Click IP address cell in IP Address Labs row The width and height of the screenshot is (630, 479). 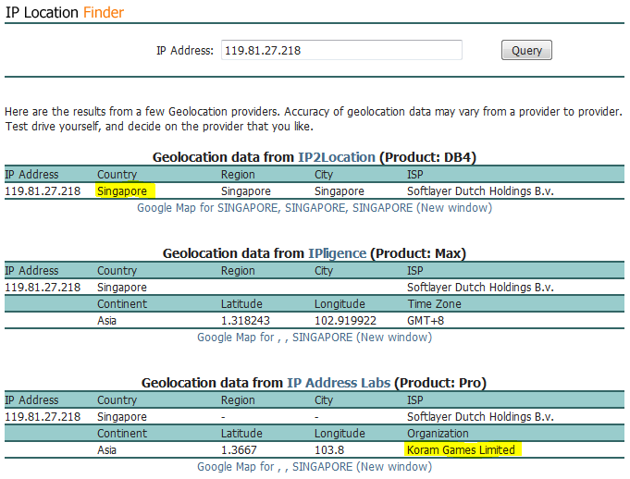tap(43, 417)
